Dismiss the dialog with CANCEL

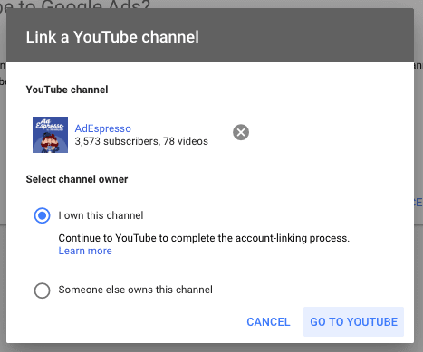[268, 321]
